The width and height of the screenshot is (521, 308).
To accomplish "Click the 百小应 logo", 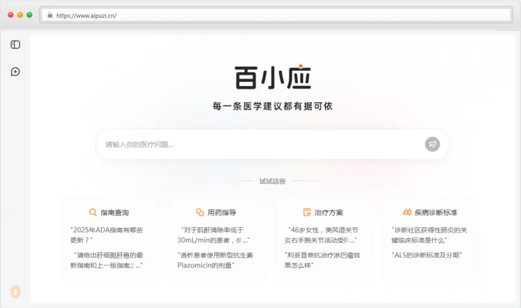I will pyautogui.click(x=273, y=77).
